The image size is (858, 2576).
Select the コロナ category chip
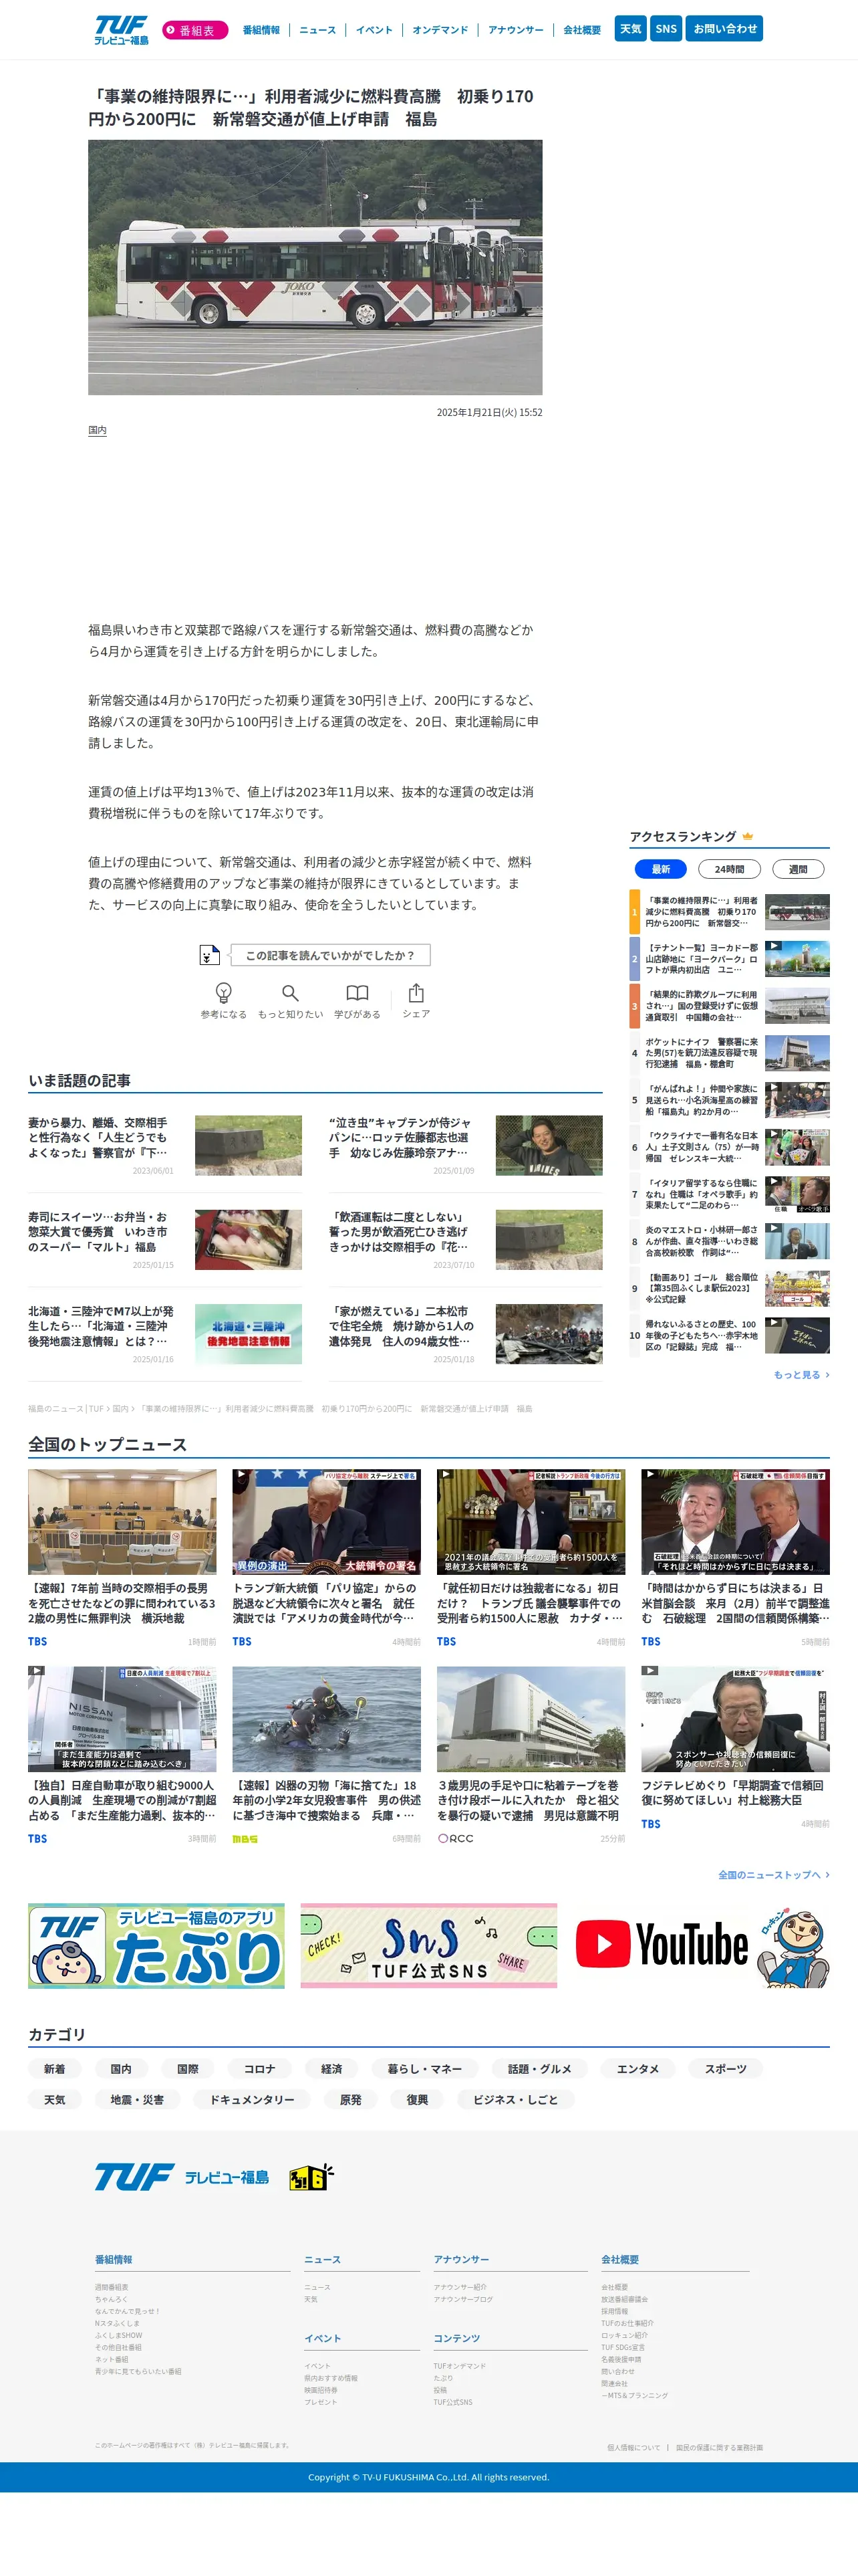pos(260,2069)
